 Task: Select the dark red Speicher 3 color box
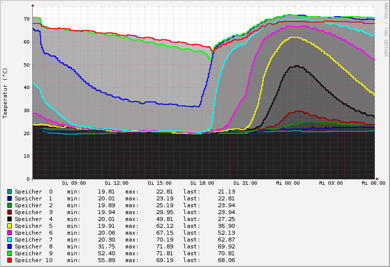tap(9, 212)
